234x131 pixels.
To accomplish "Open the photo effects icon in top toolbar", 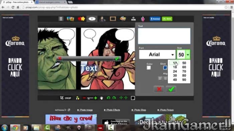I will click(x=70, y=19).
